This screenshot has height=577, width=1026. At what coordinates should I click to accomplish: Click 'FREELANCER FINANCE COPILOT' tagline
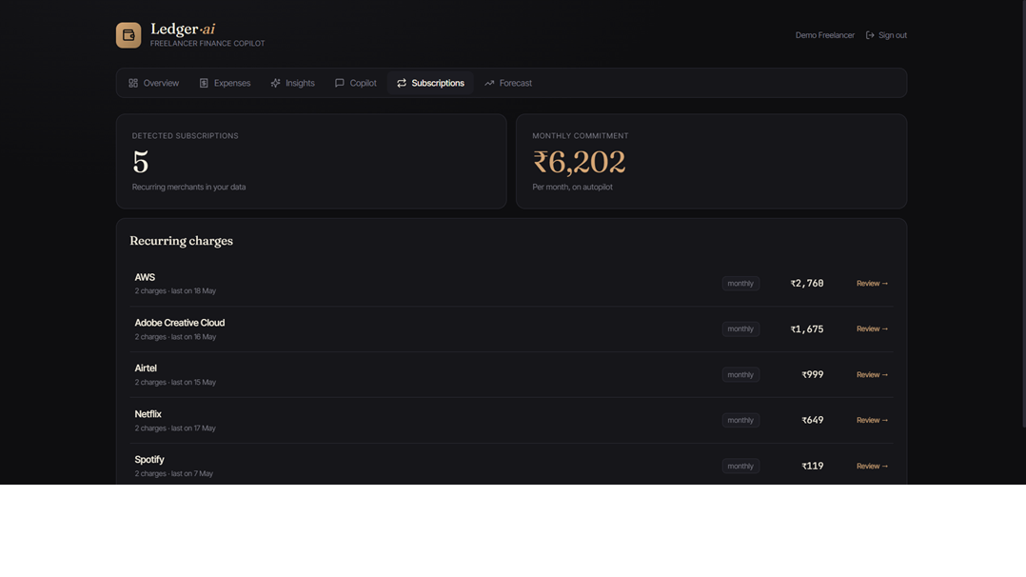(207, 43)
